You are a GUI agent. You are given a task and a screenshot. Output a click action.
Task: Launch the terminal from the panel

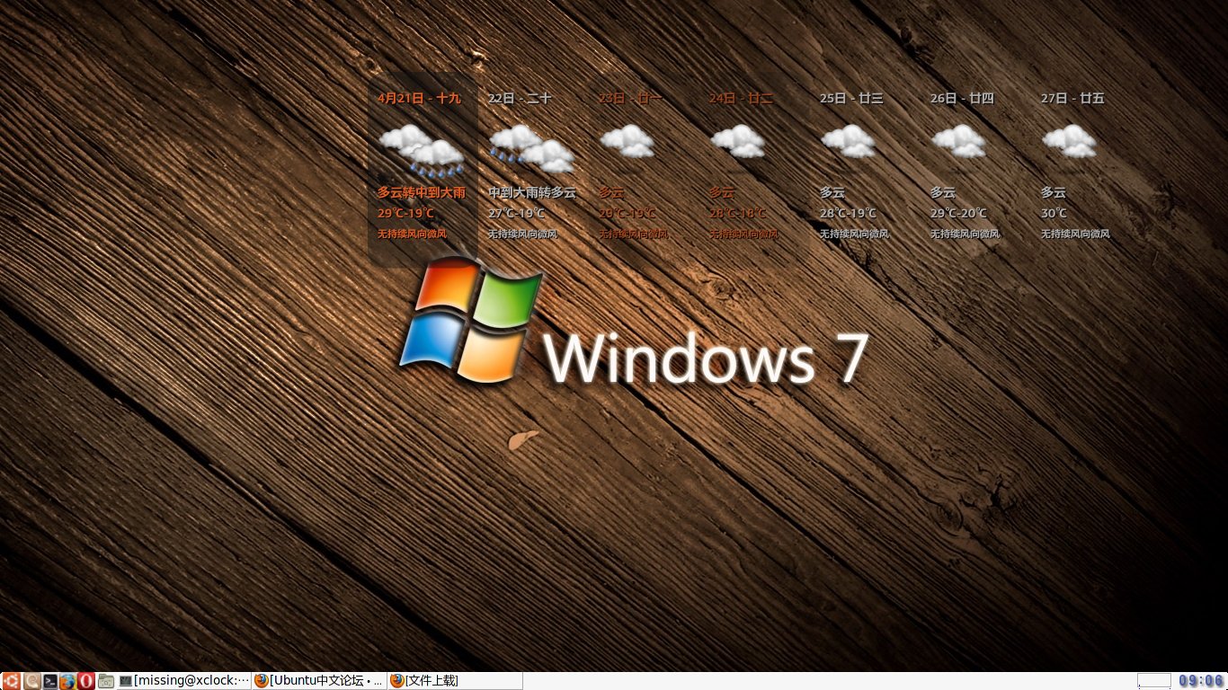51,681
